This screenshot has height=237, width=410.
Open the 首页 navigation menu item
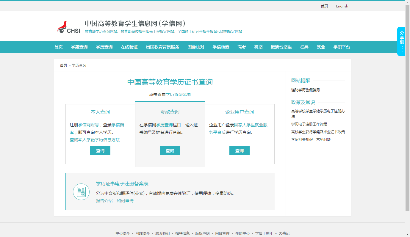coord(59,47)
